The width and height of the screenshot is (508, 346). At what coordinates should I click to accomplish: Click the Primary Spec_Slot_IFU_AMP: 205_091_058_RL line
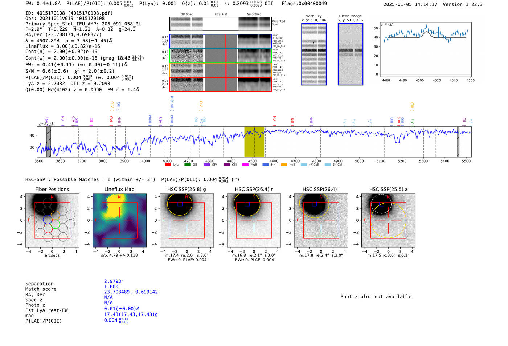pos(83,24)
